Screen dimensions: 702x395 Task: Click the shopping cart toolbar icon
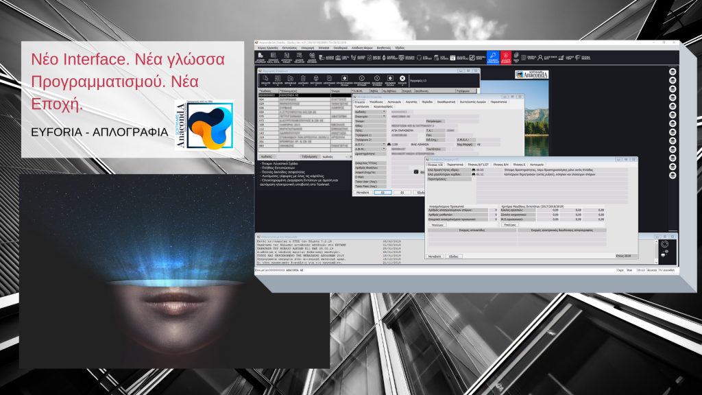(x=354, y=58)
